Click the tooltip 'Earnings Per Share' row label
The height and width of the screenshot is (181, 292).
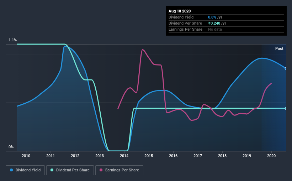[x=185, y=29]
